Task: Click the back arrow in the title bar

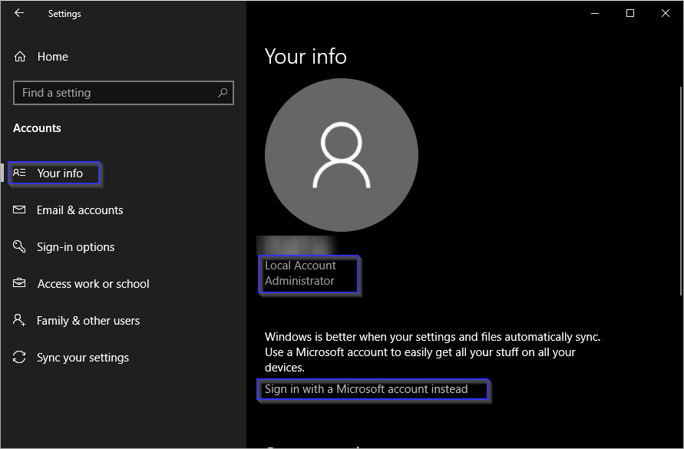Action: pyautogui.click(x=19, y=13)
